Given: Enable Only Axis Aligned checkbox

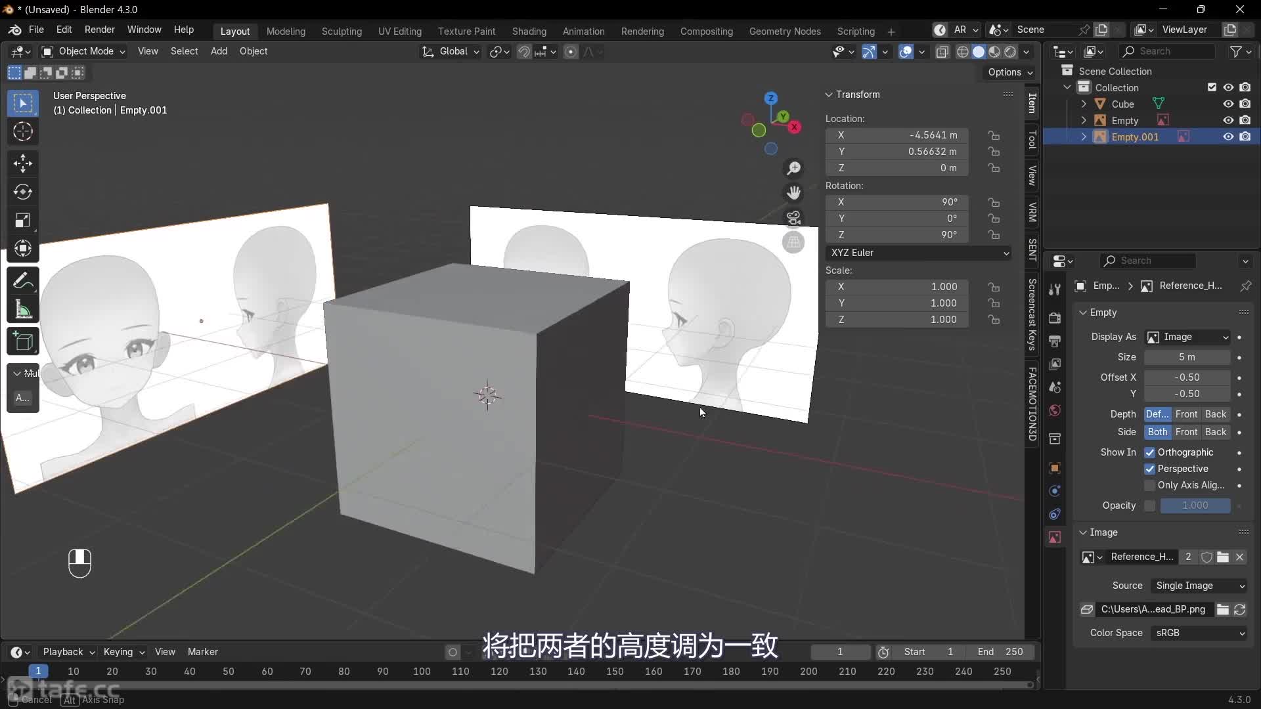Looking at the screenshot, I should (1151, 485).
